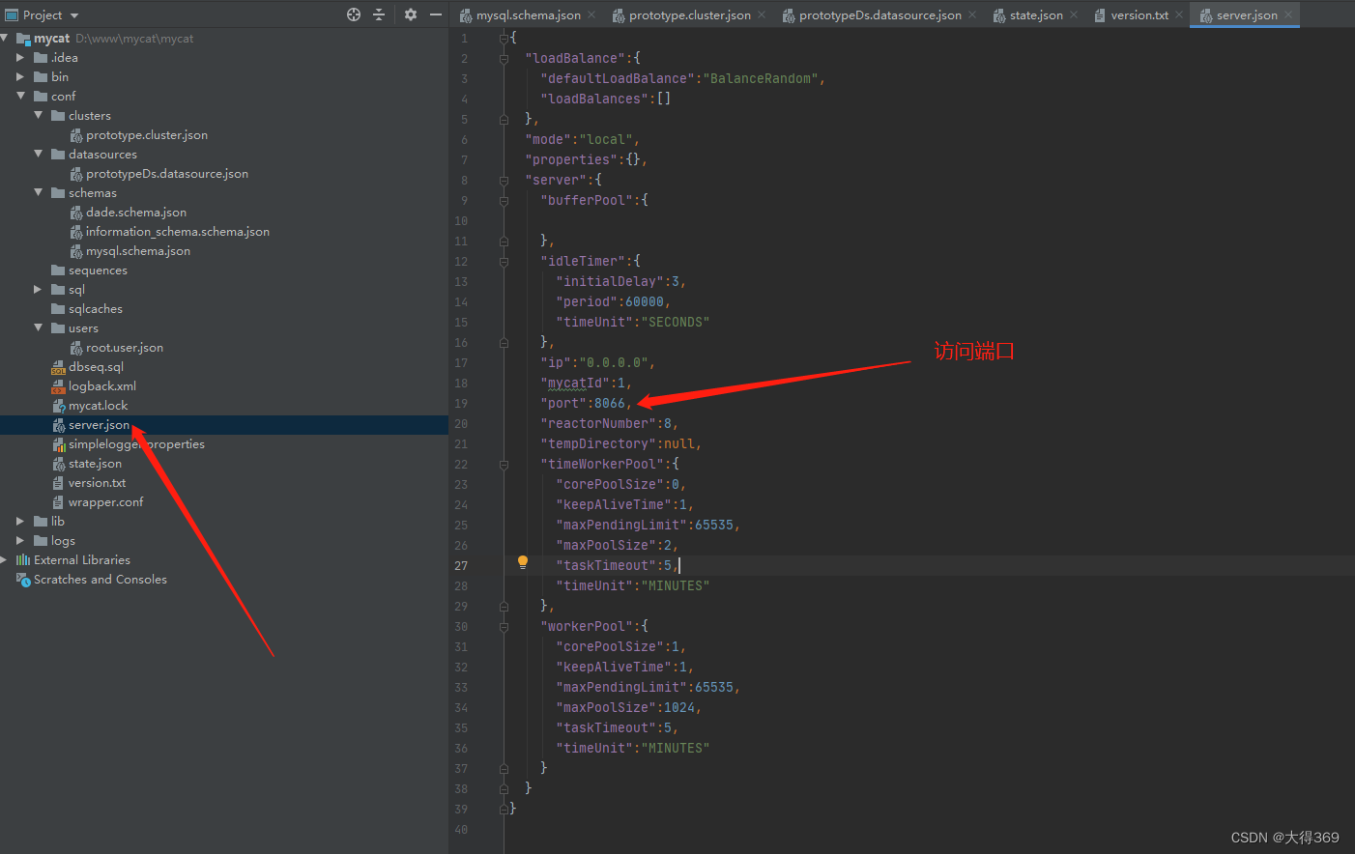Select information_schema.schema.json file

tap(178, 232)
